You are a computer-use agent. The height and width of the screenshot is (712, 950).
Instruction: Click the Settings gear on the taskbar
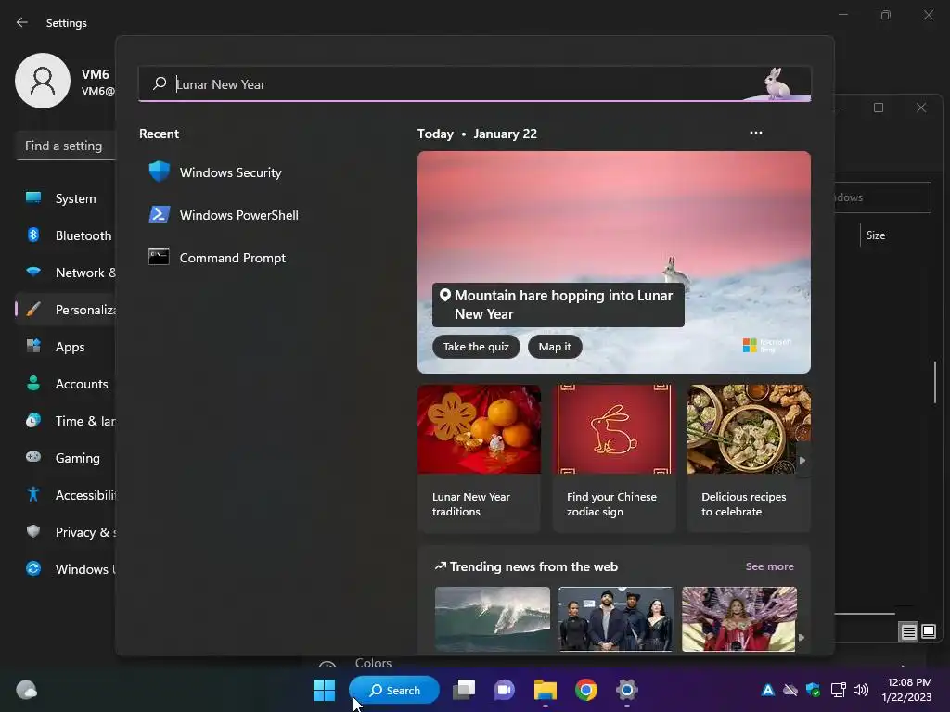626,690
